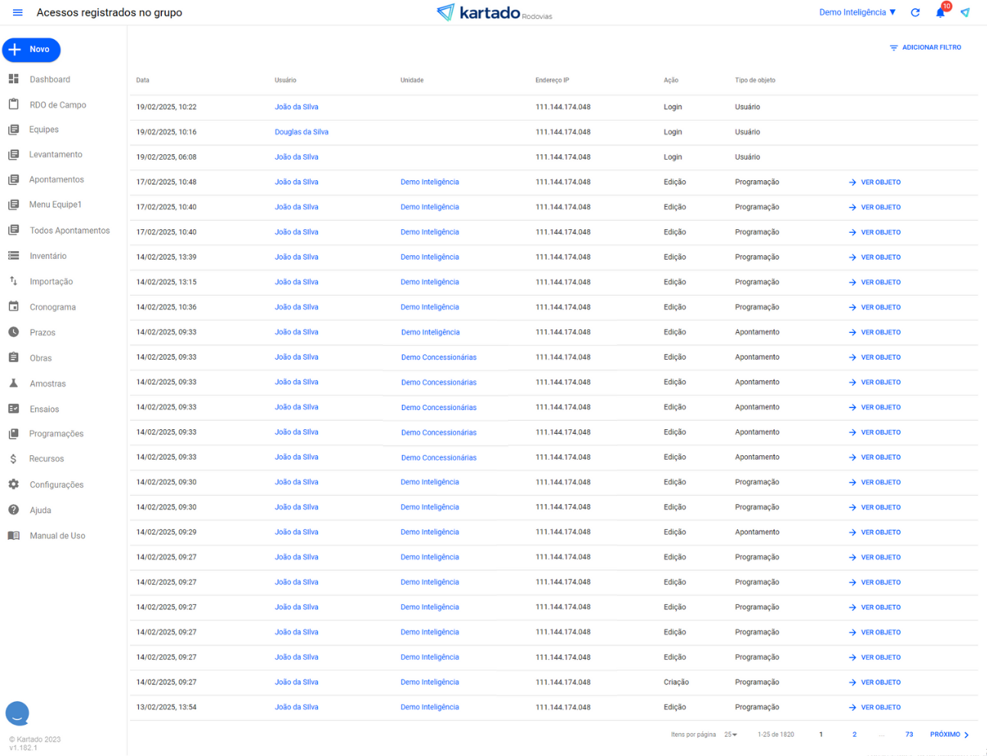Open Manual de Uso menu item

click(57, 536)
